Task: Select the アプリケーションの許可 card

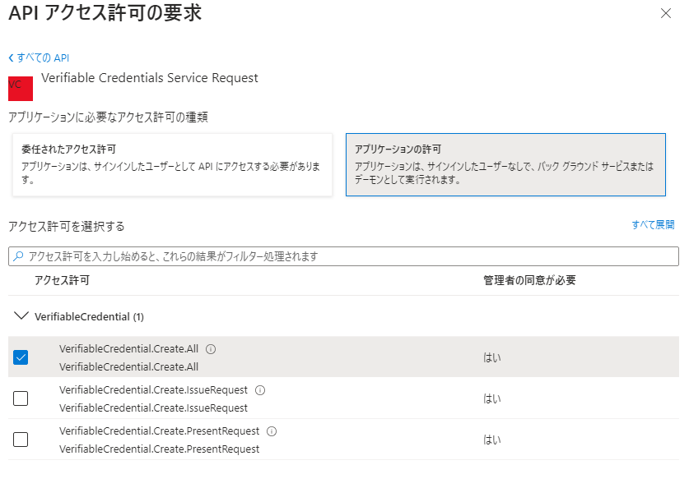Action: pyautogui.click(x=505, y=165)
